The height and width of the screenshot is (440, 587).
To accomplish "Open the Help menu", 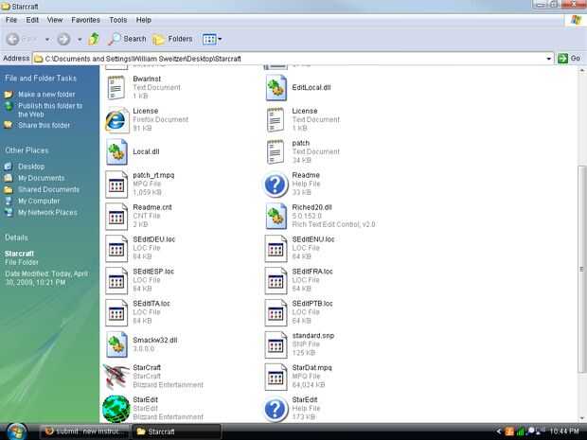I will click(143, 20).
